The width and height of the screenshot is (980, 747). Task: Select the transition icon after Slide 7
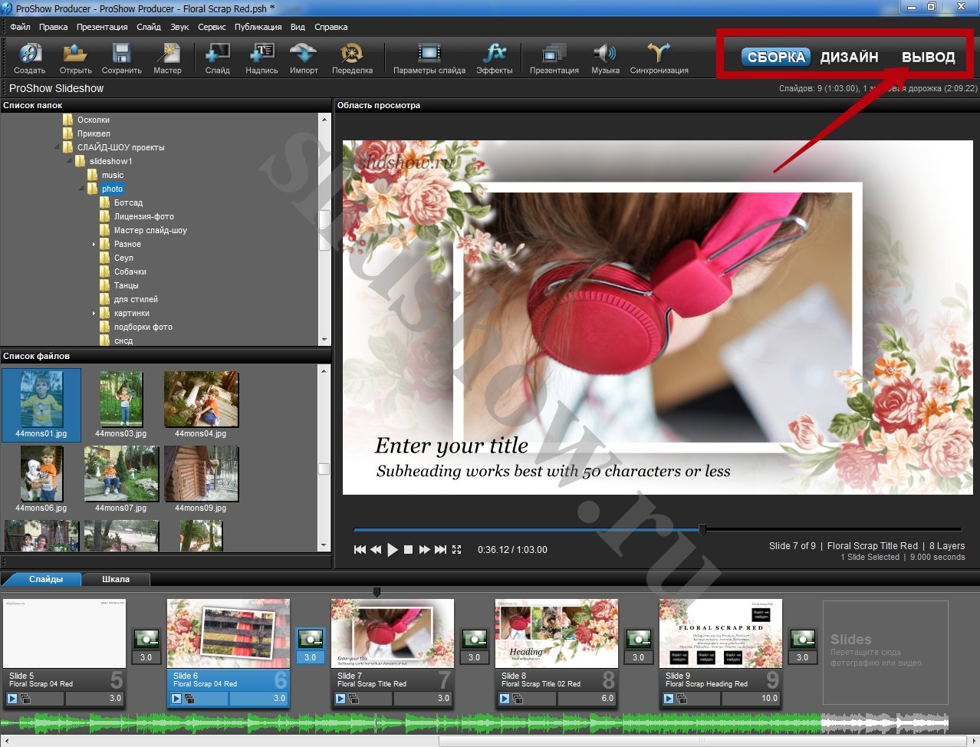[475, 639]
